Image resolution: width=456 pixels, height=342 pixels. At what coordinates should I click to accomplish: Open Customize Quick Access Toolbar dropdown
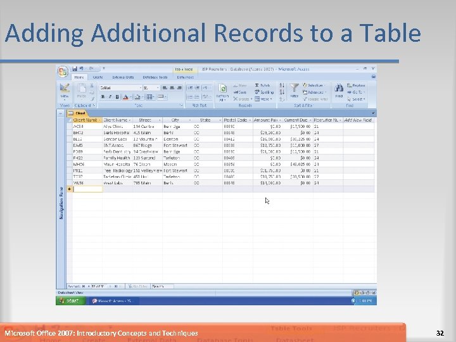click(x=103, y=68)
